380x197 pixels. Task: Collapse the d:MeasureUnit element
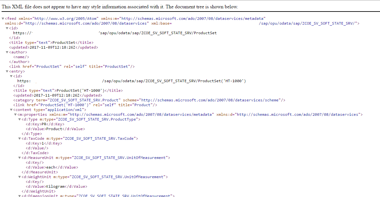[x=19, y=157]
